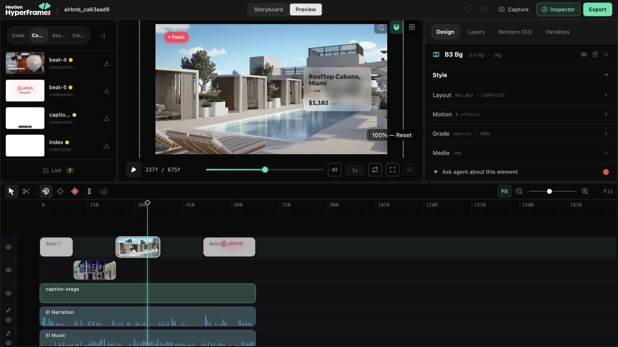This screenshot has height=347, width=618.
Task: Open the Assets tab in left panel
Action: (59, 35)
